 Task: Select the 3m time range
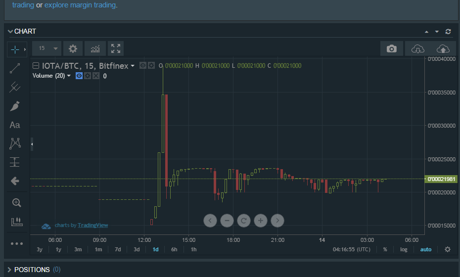(78, 249)
